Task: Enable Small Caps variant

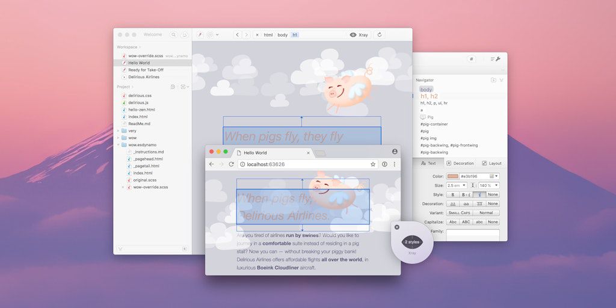Action: (x=459, y=212)
